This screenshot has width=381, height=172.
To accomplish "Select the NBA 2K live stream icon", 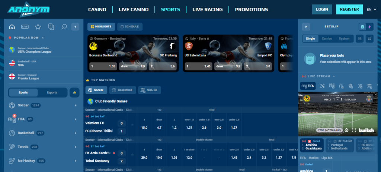I will tap(369, 86).
